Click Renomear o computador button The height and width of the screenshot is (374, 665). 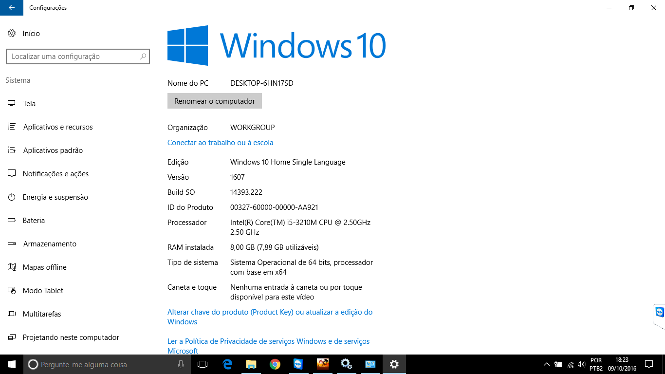215,101
